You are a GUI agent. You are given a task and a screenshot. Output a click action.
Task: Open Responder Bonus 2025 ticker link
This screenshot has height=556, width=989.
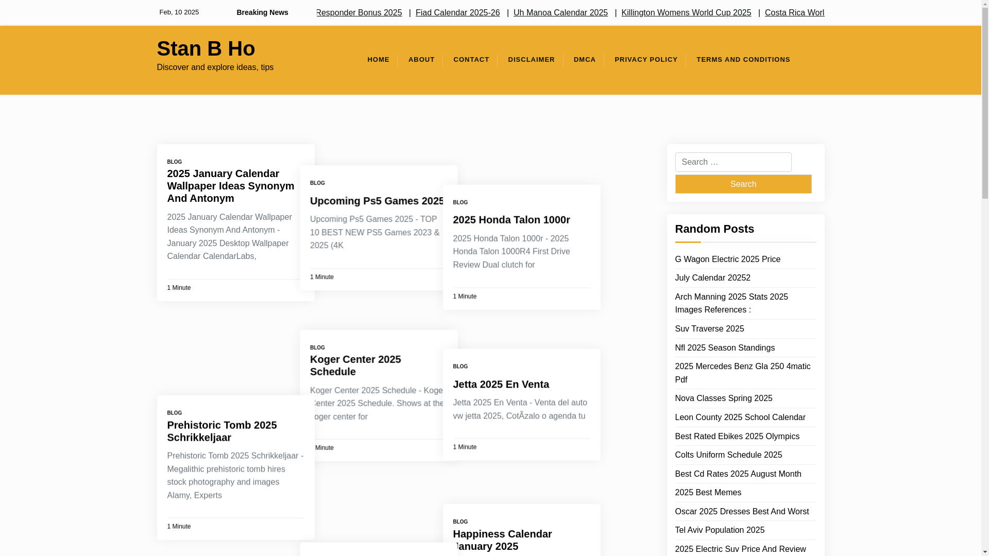click(359, 12)
